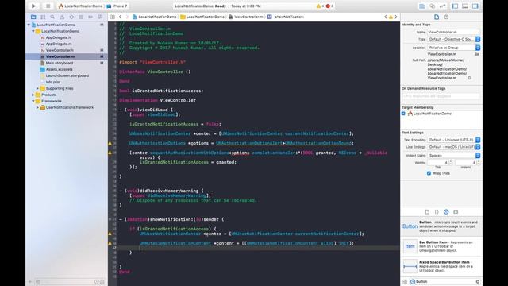The width and height of the screenshot is (508, 286).
Task: Collapse the LocalNotificationDemo yellow group folder
Action: 33,31
